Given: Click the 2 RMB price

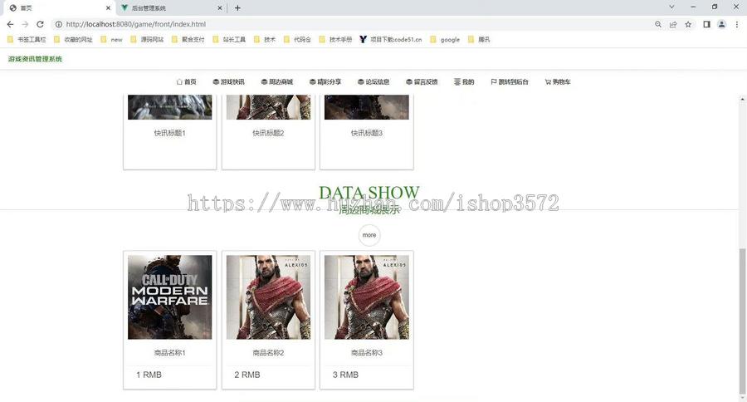Looking at the screenshot, I should tap(247, 375).
